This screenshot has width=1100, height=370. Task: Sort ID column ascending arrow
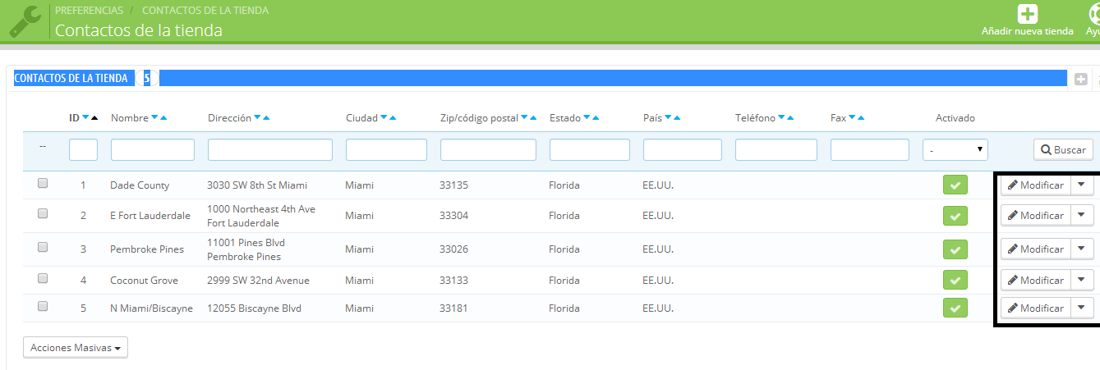click(x=94, y=118)
